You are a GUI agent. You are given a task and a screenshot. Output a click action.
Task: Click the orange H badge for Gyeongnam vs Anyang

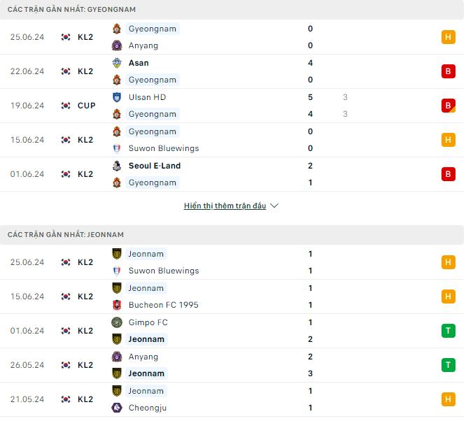449,37
